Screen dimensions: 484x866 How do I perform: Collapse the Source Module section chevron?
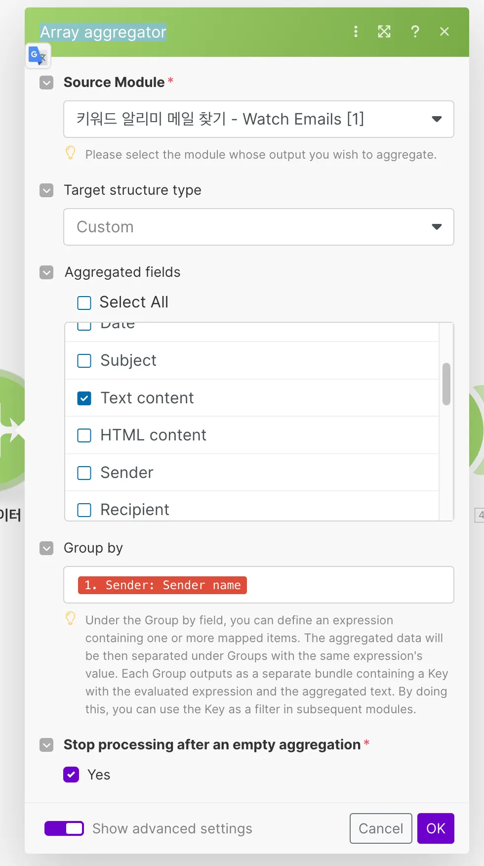point(46,83)
